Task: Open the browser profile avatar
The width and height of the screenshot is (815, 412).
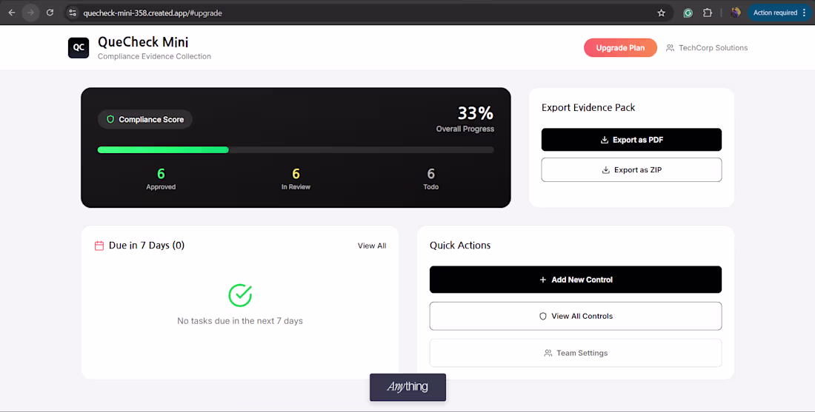Action: pos(736,13)
